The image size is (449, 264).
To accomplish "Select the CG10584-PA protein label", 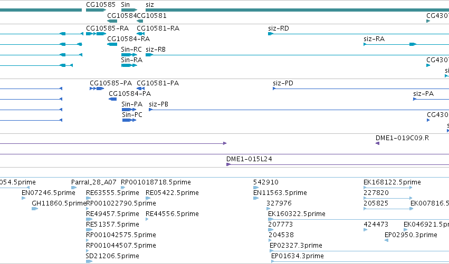I will coord(130,94).
